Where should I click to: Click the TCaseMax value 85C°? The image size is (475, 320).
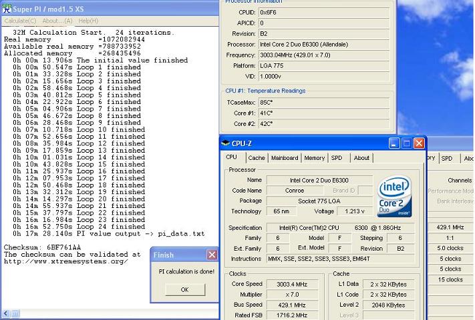[x=324, y=103]
